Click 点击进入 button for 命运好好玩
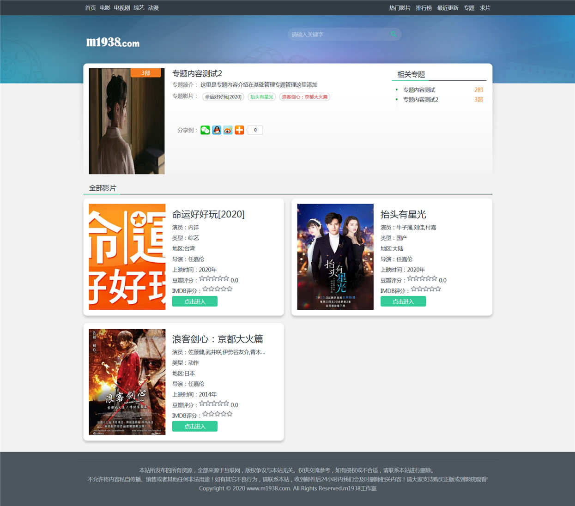The width and height of the screenshot is (575, 506). click(195, 301)
